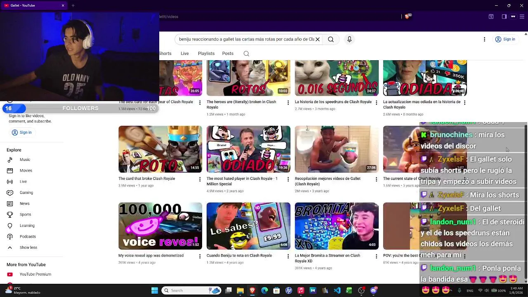
Task: Click the Brave shield icon in address bar
Action: (x=407, y=16)
